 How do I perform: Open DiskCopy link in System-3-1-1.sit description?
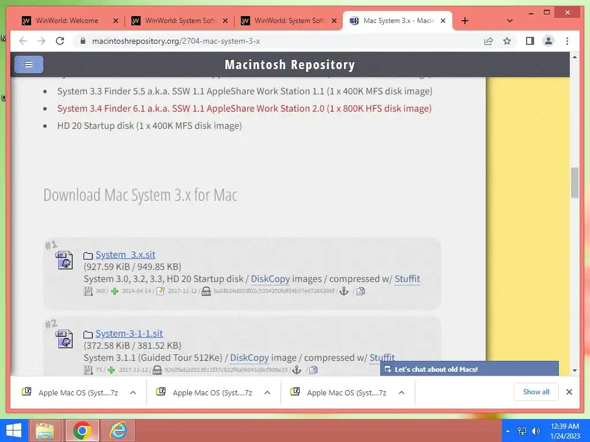tap(249, 358)
